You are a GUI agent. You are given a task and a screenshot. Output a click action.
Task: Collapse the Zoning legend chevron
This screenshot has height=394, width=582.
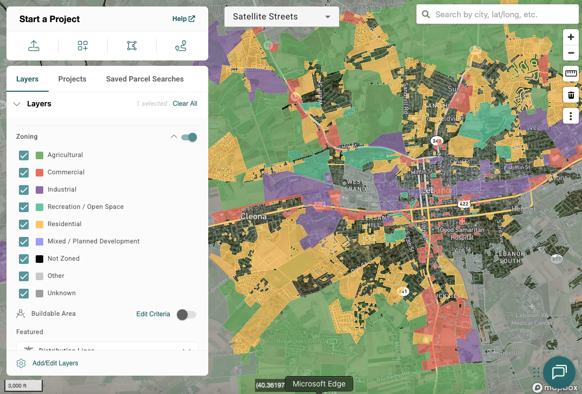coord(174,137)
